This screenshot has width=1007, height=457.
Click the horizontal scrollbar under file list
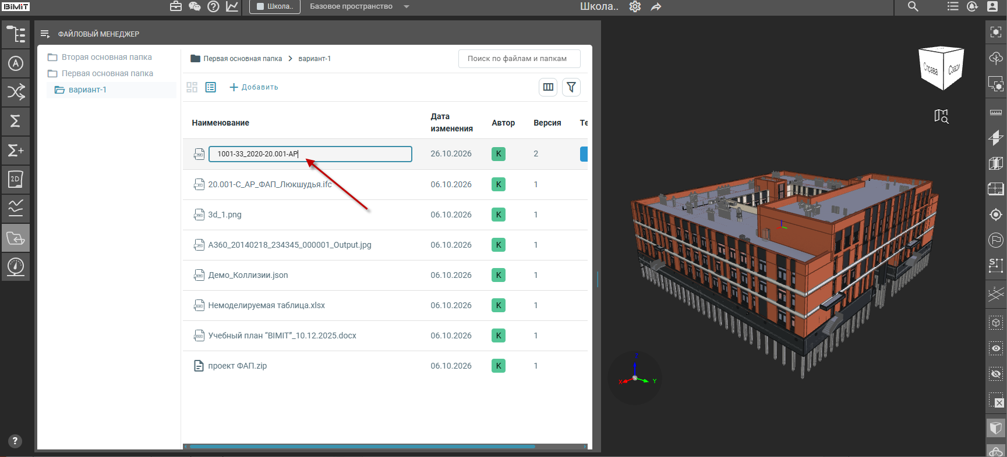(362, 447)
